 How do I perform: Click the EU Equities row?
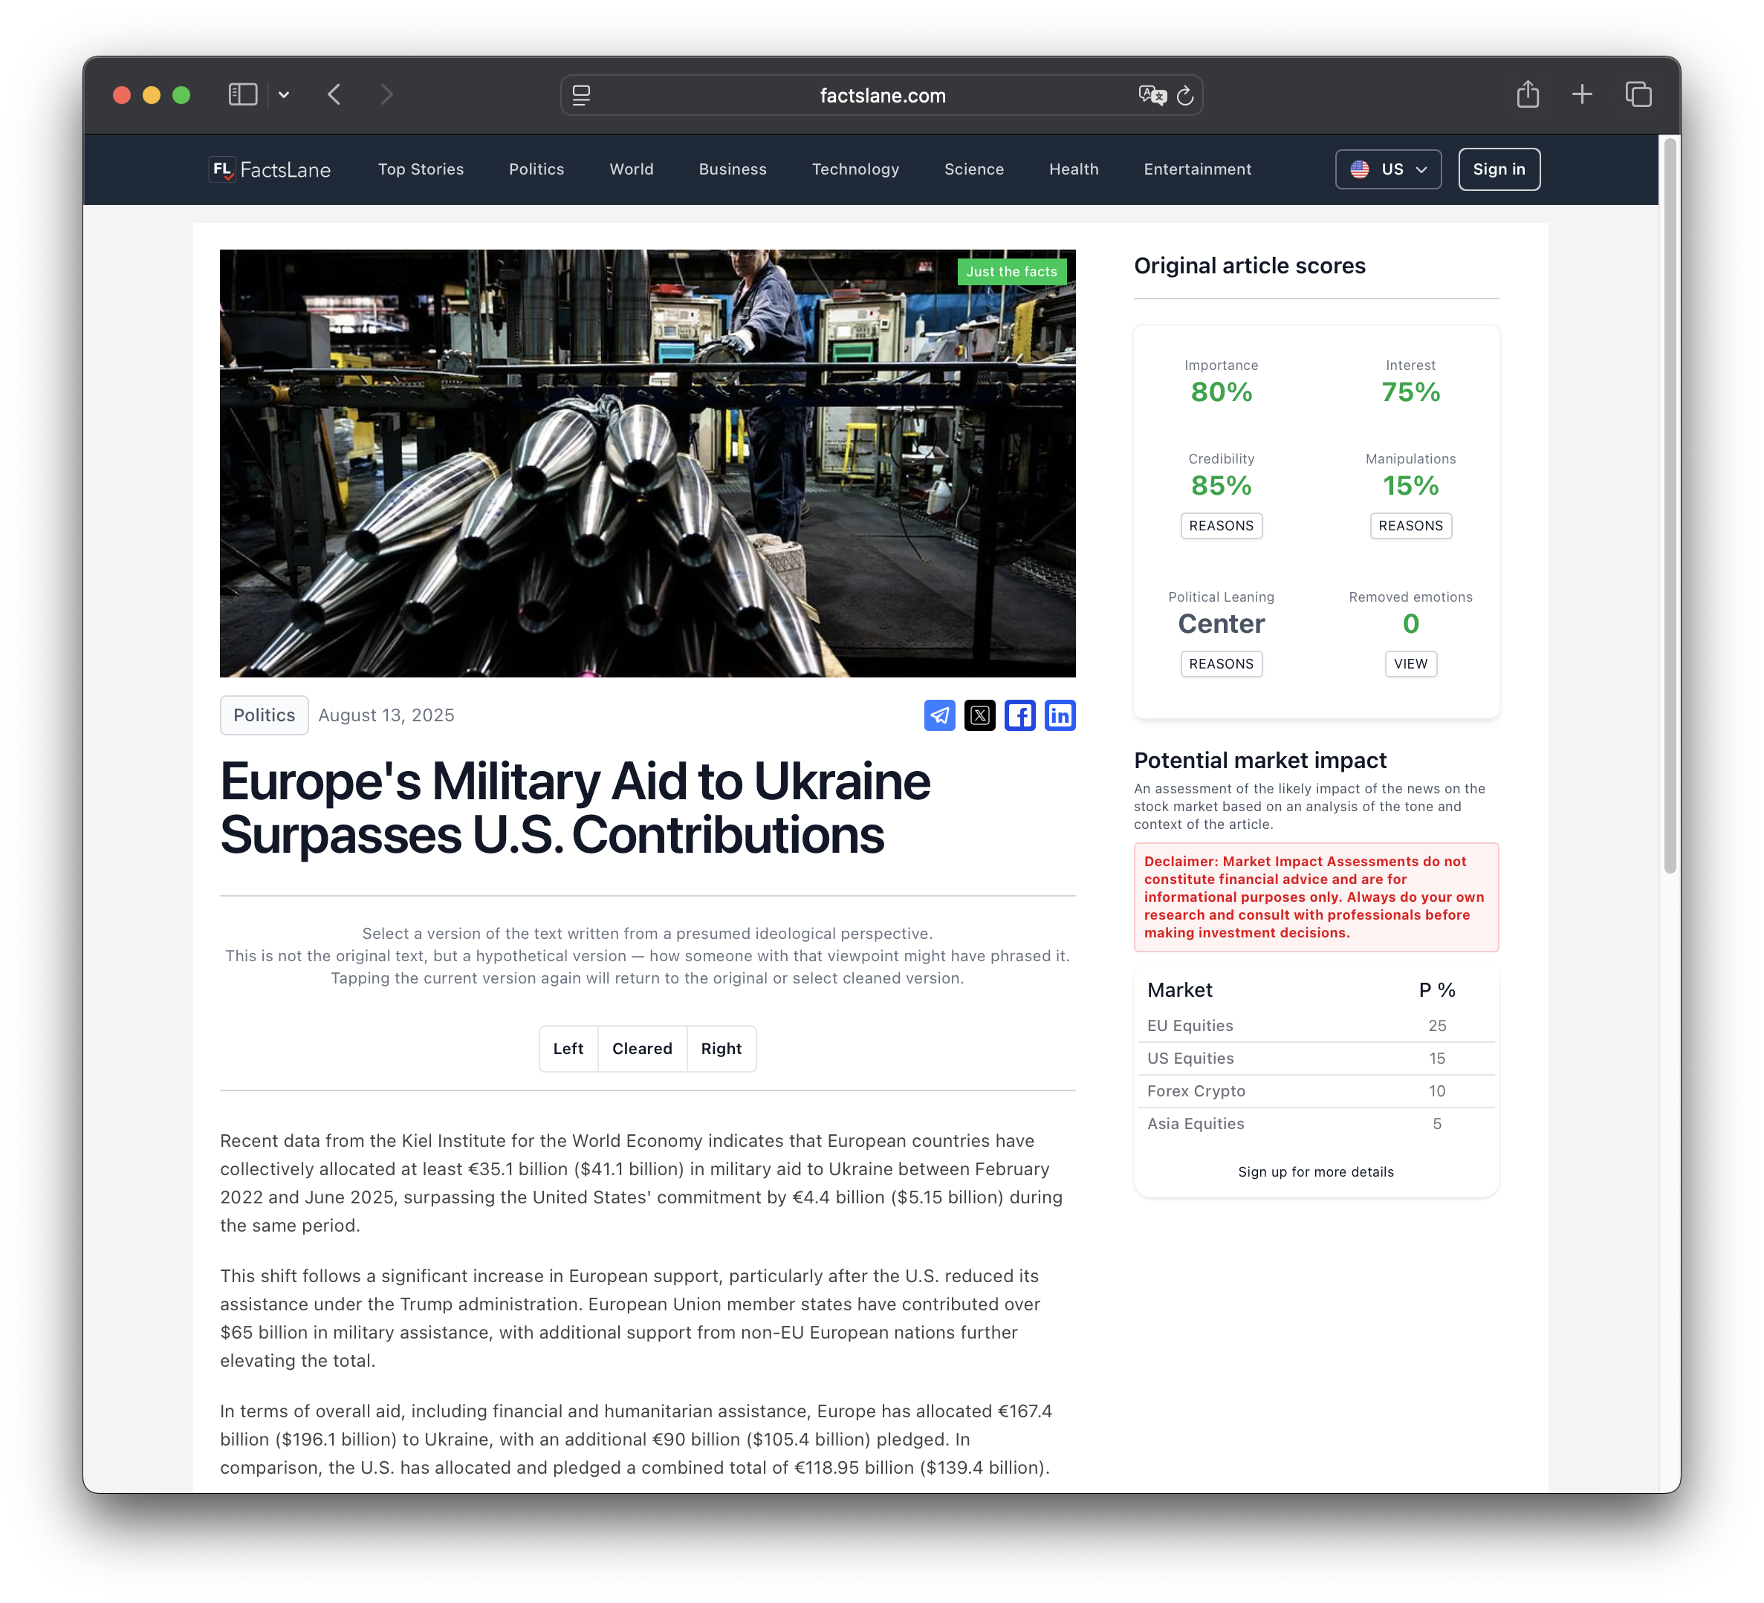[x=1316, y=1026]
